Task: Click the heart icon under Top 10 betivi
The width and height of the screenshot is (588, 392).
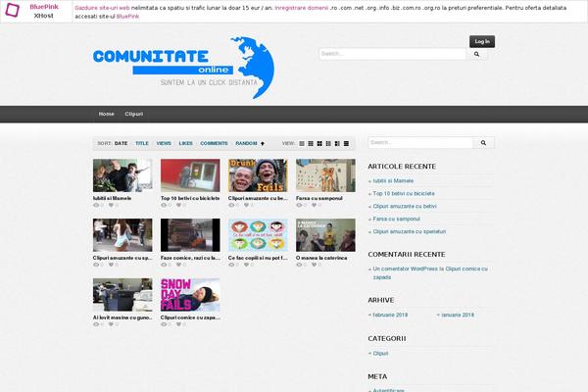Action: pos(178,205)
